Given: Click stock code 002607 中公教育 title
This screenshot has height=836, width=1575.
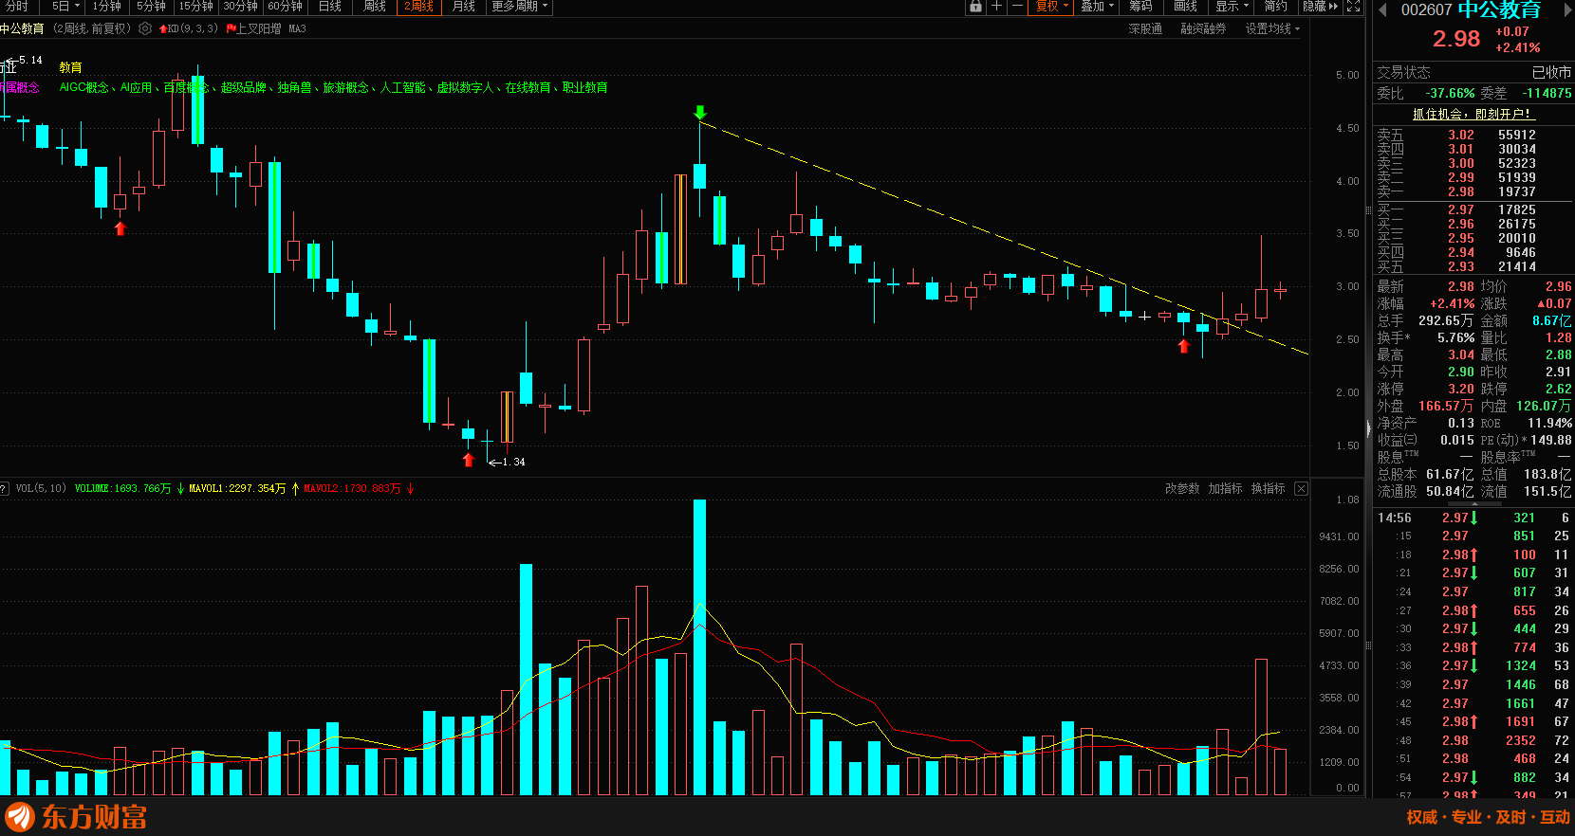Looking at the screenshot, I should pos(1471,9).
